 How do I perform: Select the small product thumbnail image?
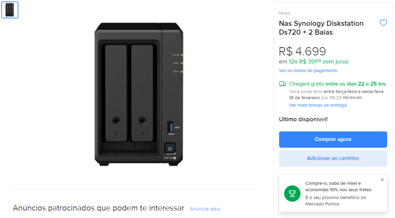(10, 10)
